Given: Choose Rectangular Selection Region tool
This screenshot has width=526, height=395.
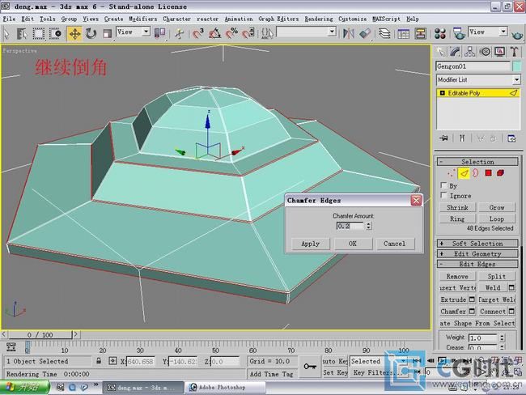Looking at the screenshot, I should click(x=38, y=33).
